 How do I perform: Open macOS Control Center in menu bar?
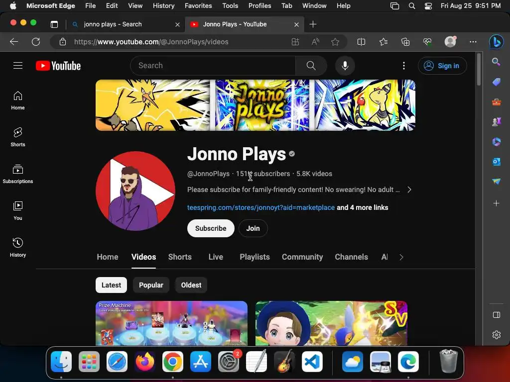(428, 6)
